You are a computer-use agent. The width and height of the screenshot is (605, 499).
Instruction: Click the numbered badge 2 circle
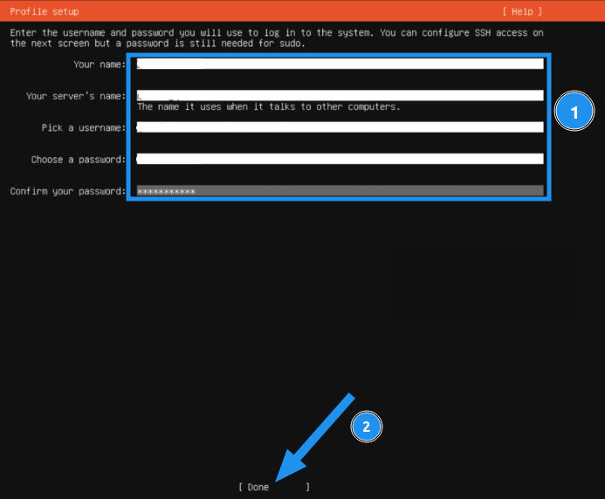click(x=367, y=427)
